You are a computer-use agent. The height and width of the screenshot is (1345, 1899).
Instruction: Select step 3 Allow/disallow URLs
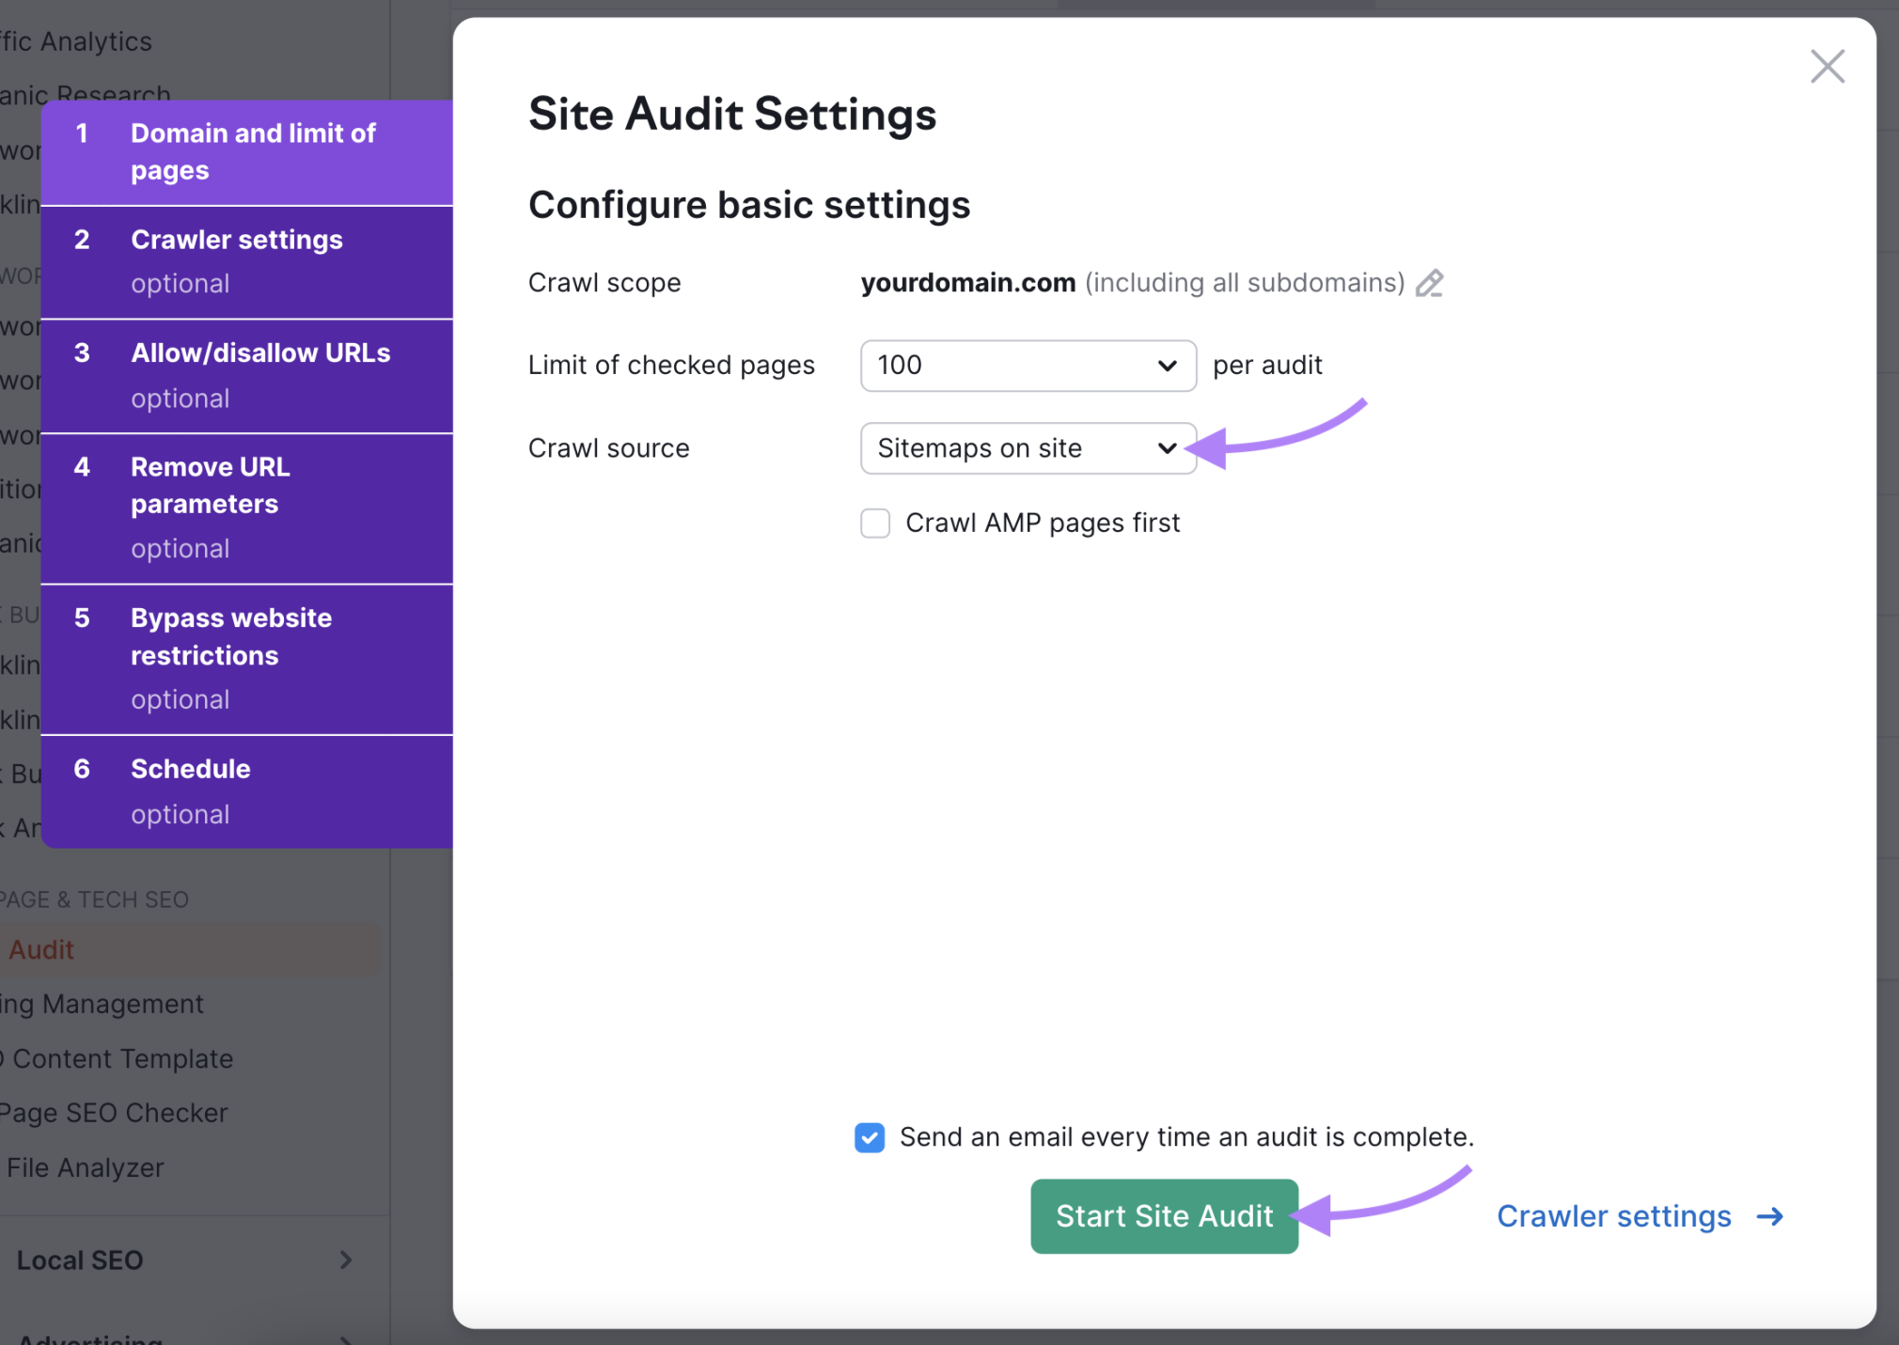pos(247,376)
